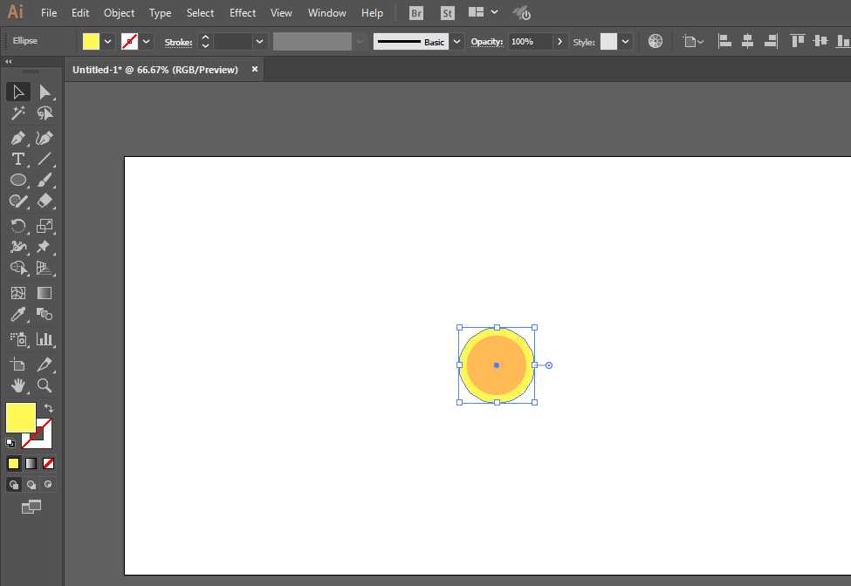Pick the Pen tool
Screen dimensions: 851x586
[x=17, y=138]
